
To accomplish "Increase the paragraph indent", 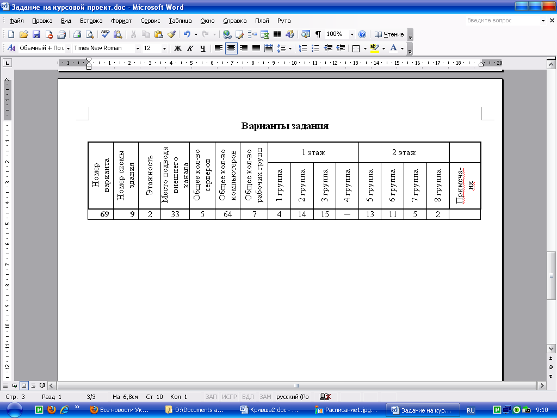I will click(x=341, y=48).
